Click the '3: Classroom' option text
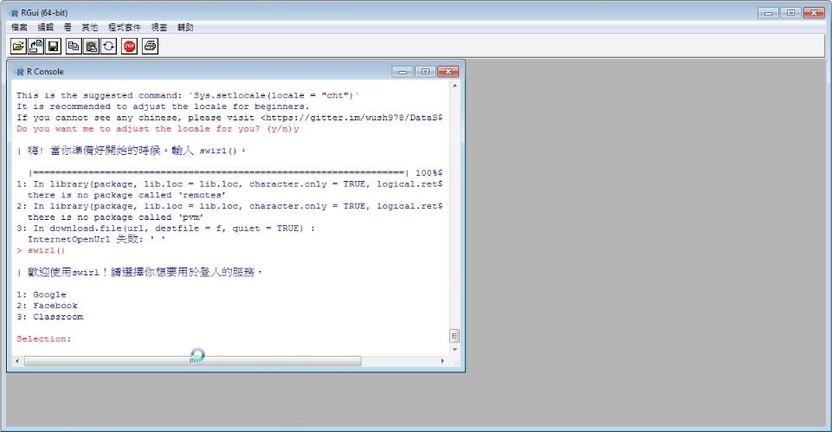This screenshot has height=432, width=832. click(50, 317)
